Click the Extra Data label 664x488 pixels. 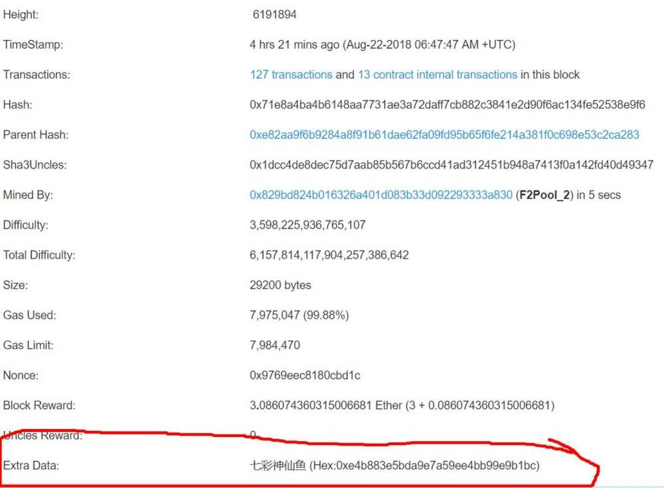31,465
